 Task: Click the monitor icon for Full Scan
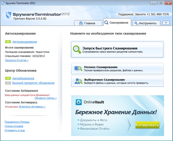78,69
